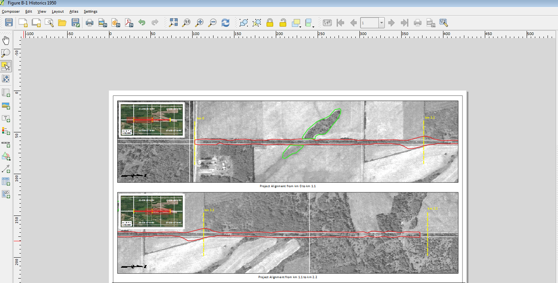Unlock all items
Image resolution: width=558 pixels, height=283 pixels.
(283, 23)
